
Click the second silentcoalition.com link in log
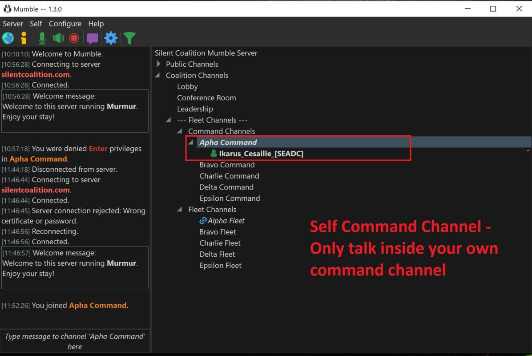(x=36, y=190)
